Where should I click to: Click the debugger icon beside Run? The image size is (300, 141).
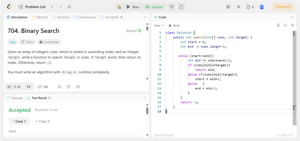[x=119, y=7]
